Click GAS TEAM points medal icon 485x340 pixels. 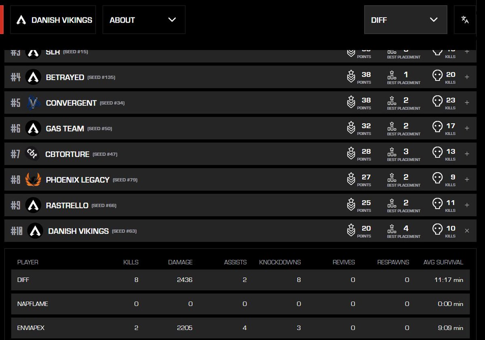pos(351,128)
